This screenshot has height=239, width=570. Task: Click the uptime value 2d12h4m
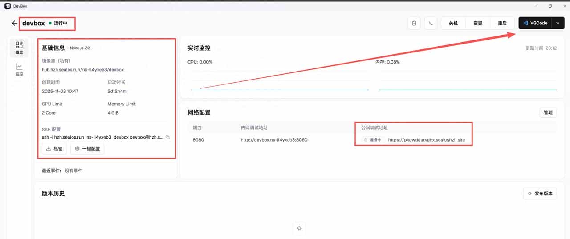pos(117,91)
